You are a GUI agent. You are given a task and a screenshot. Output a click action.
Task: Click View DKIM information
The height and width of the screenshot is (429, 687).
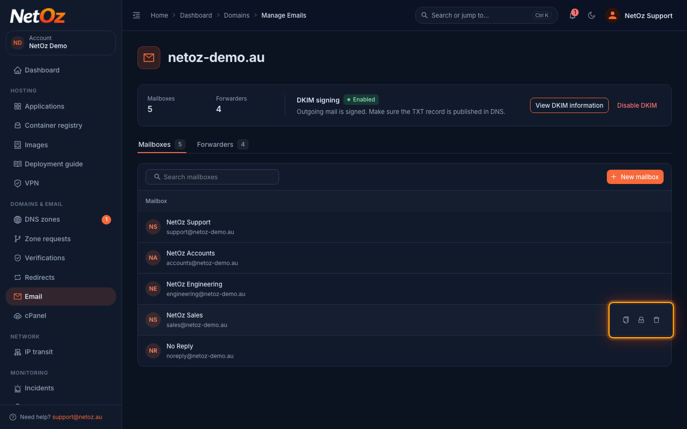(x=569, y=105)
